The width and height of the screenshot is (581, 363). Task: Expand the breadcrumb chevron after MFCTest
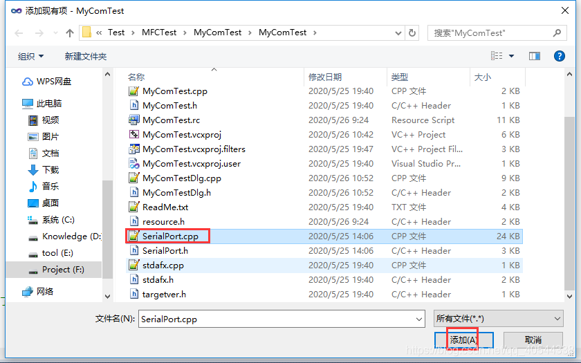point(185,33)
